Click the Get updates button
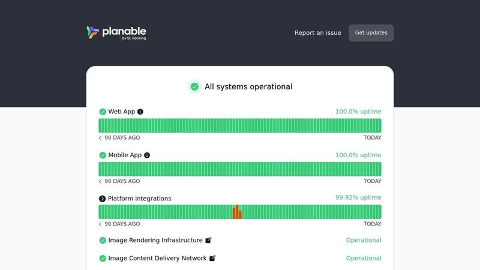The height and width of the screenshot is (270, 480). pyautogui.click(x=371, y=33)
